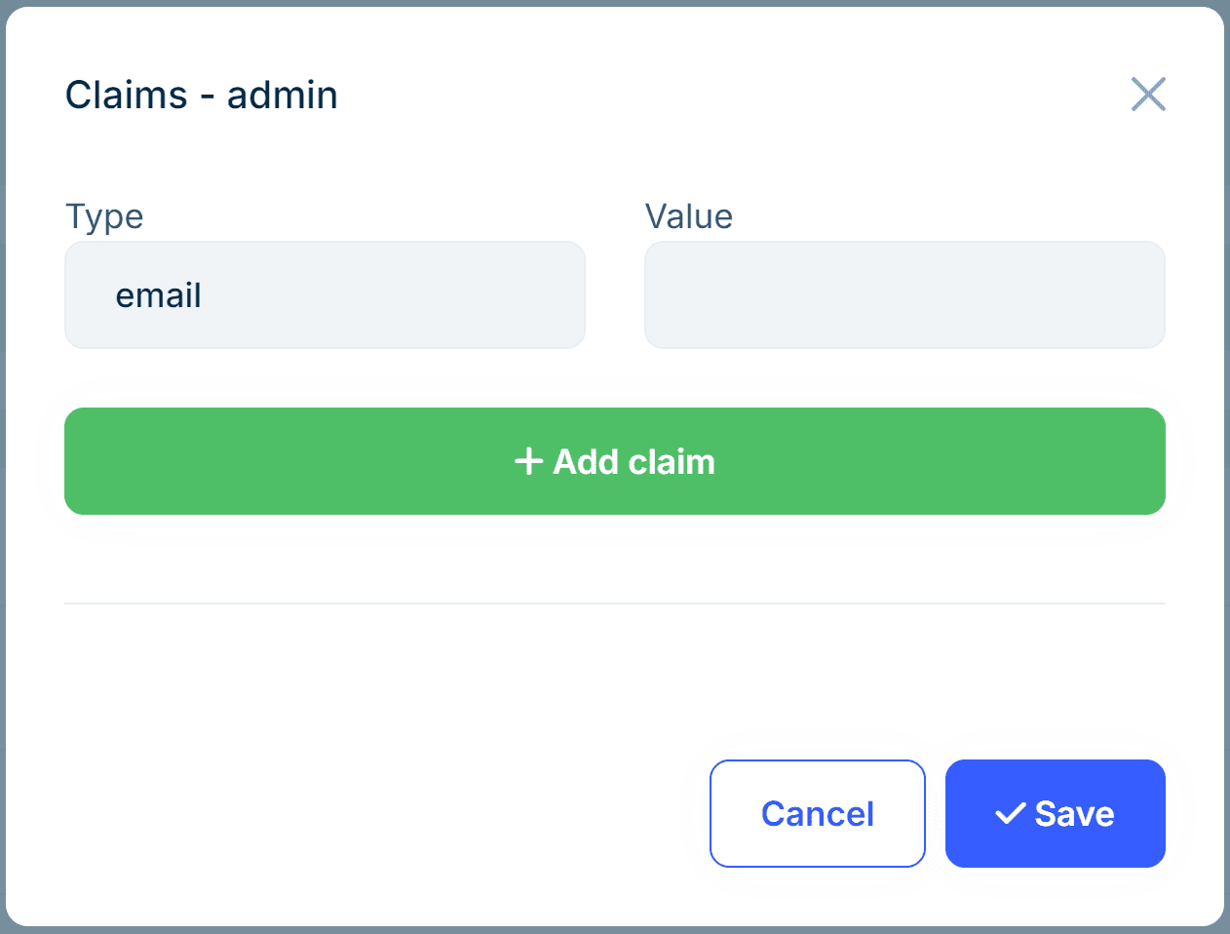The height and width of the screenshot is (934, 1230).
Task: Add a new claim row
Action: pyautogui.click(x=614, y=461)
